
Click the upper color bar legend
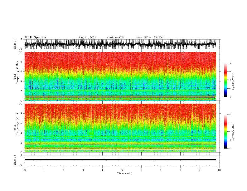pos(225,80)
